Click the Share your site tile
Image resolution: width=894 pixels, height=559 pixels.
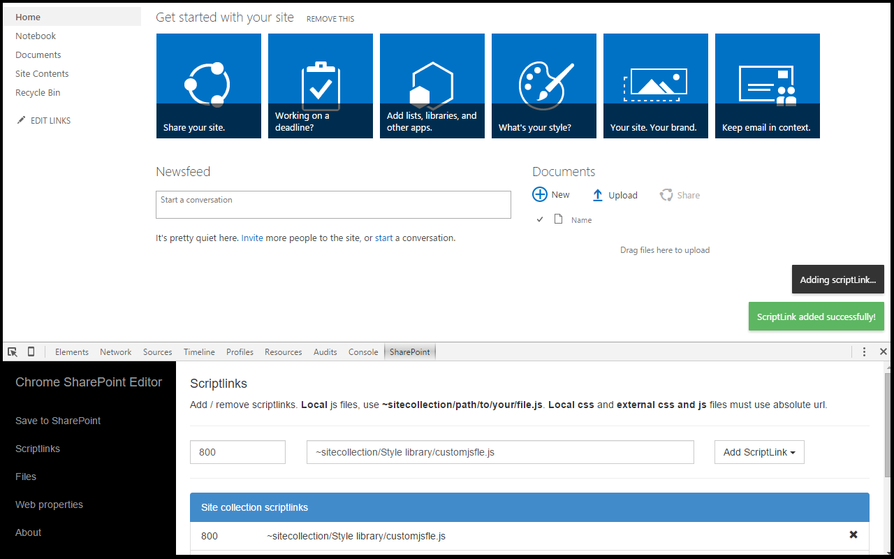[209, 86]
